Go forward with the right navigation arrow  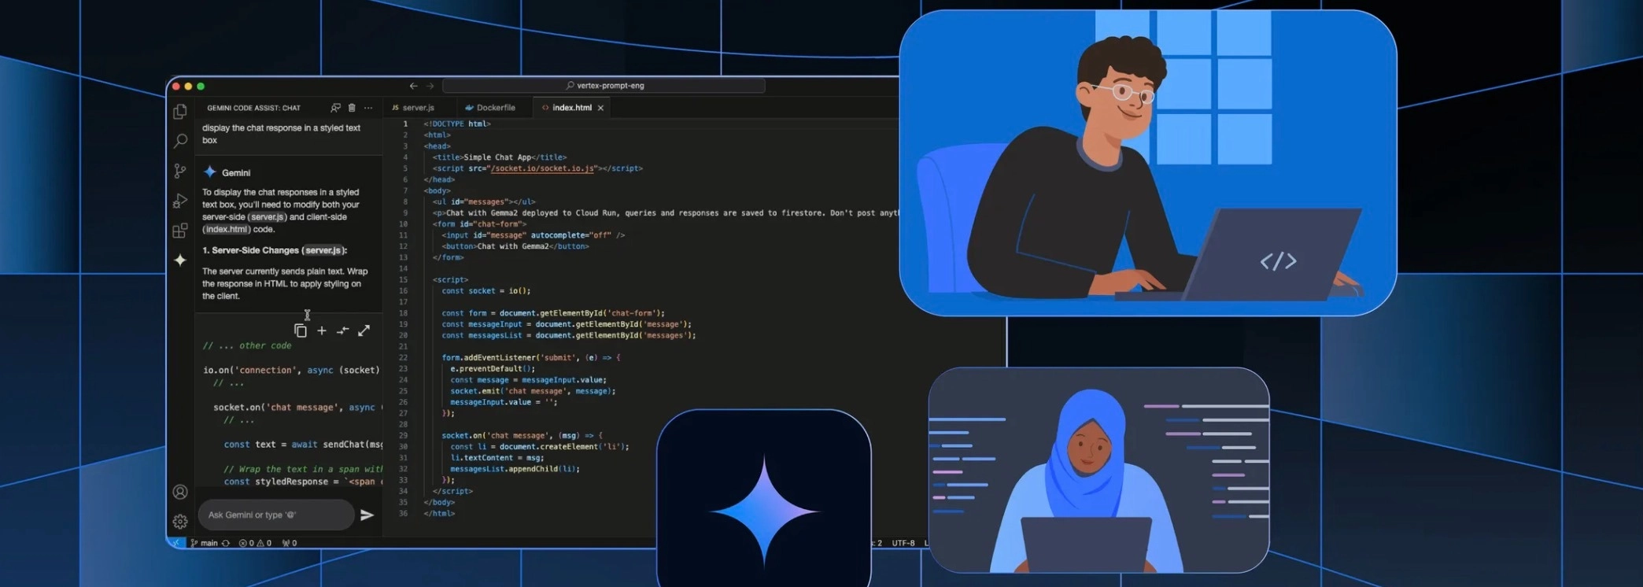430,86
